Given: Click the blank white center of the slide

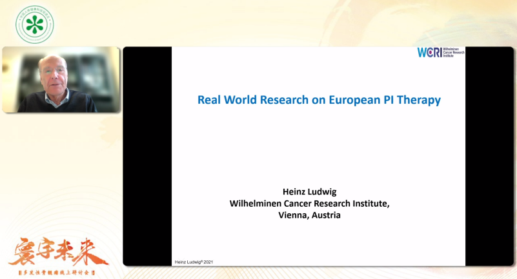Looking at the screenshot, I should (x=318, y=145).
